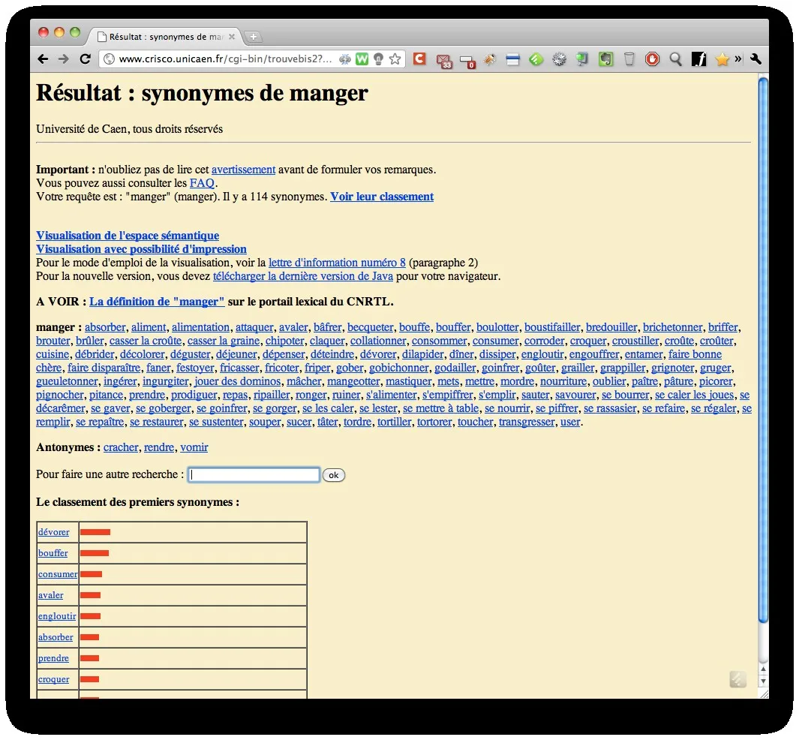The width and height of the screenshot is (799, 740).
Task: Go forward with the browser arrow
Action: (63, 59)
